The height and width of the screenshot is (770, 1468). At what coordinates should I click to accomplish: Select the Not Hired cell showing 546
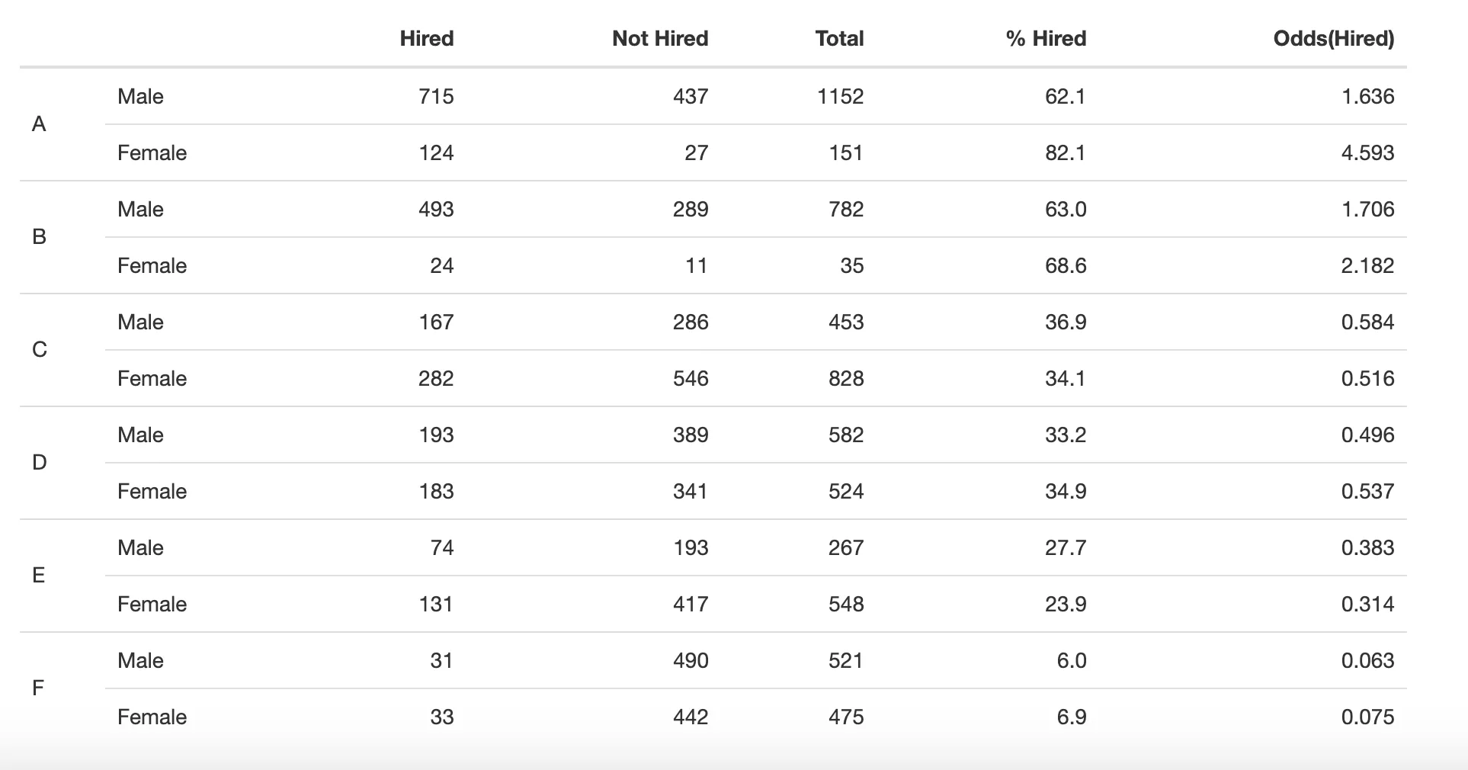click(x=690, y=379)
